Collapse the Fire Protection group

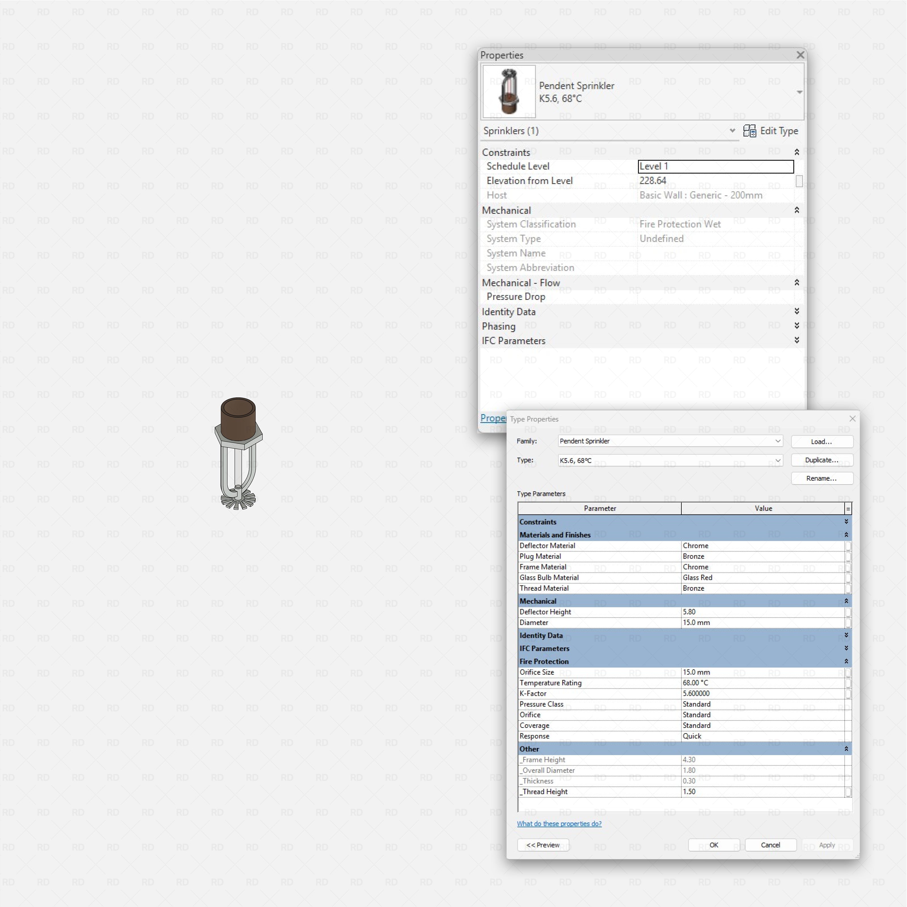(x=846, y=661)
